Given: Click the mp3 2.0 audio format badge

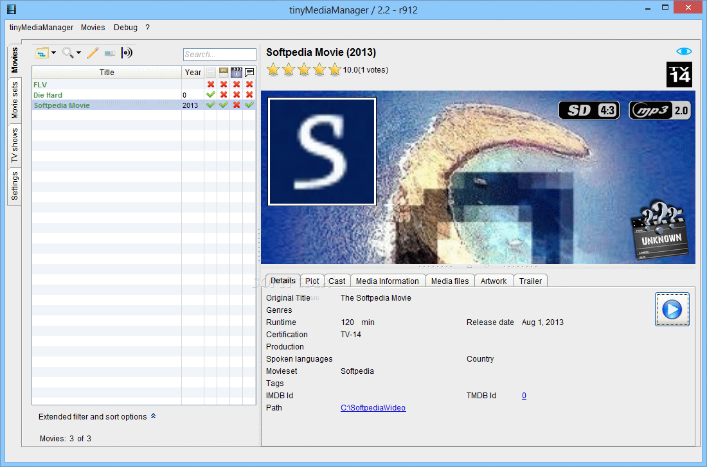Looking at the screenshot, I should tap(659, 110).
